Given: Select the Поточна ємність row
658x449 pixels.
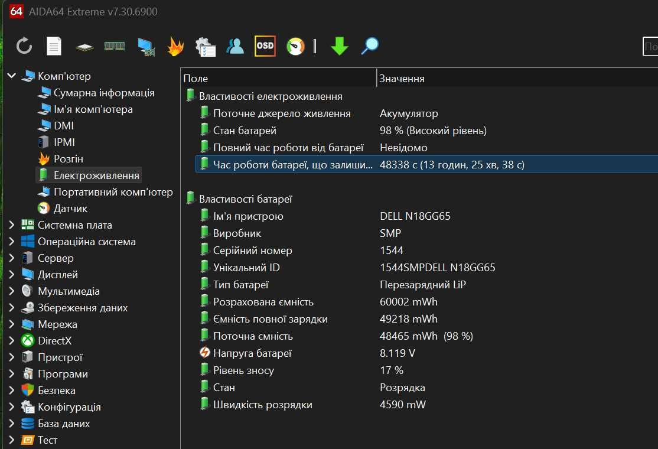Looking at the screenshot, I should 427,336.
